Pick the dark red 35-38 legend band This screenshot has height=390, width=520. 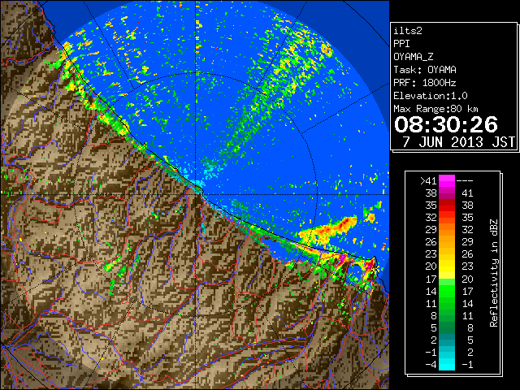click(x=447, y=206)
